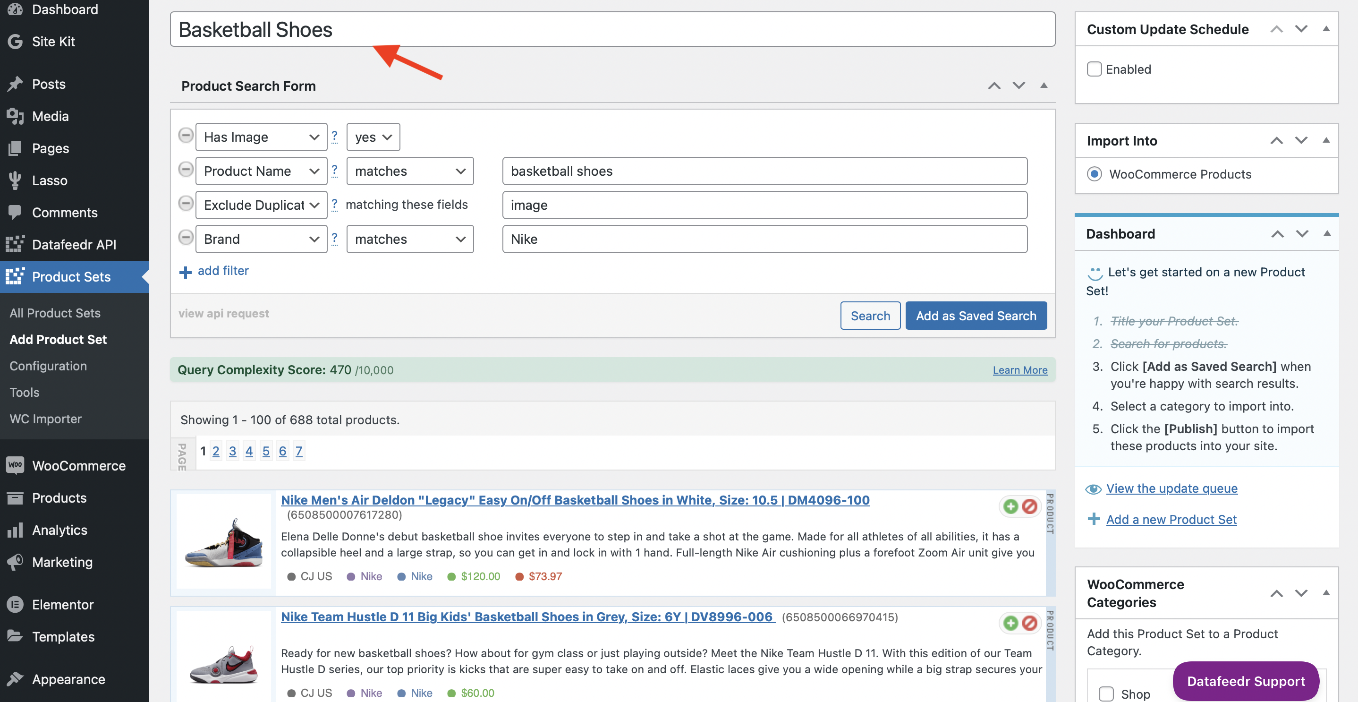Click Learn More about query complexity

(x=1020, y=370)
